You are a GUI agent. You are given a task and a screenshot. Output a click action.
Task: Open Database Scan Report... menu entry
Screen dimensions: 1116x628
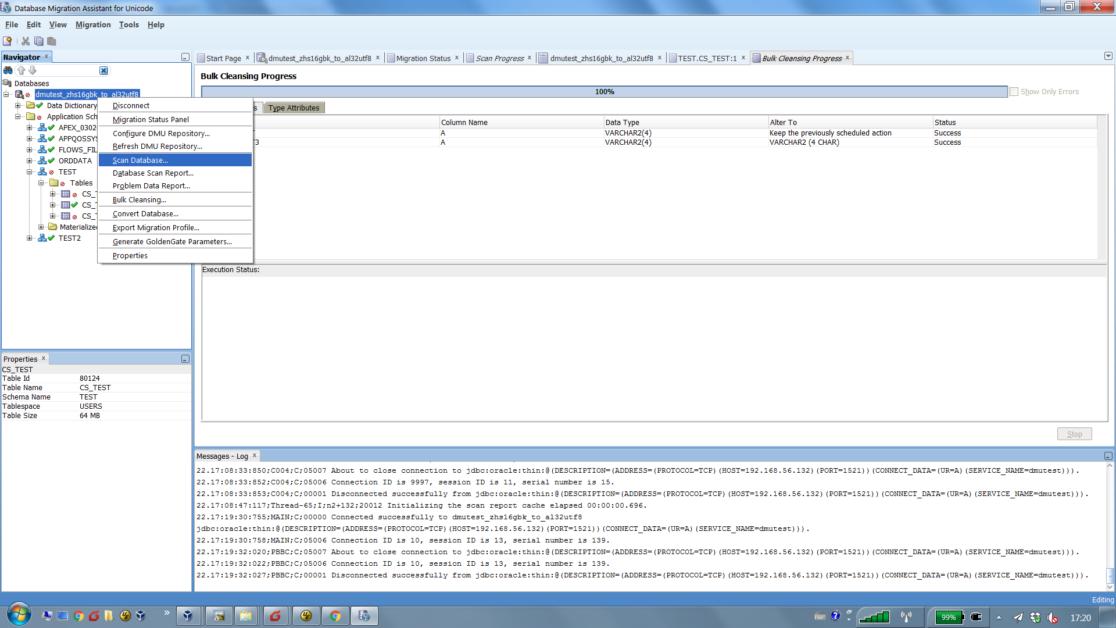click(175, 173)
